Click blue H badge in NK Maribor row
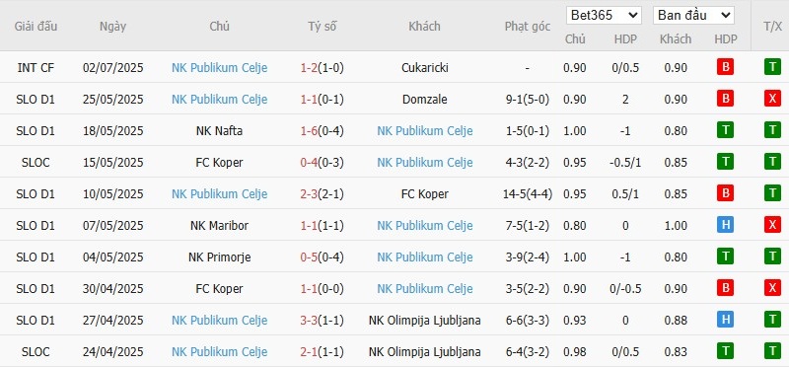The height and width of the screenshot is (367, 789). [725, 225]
